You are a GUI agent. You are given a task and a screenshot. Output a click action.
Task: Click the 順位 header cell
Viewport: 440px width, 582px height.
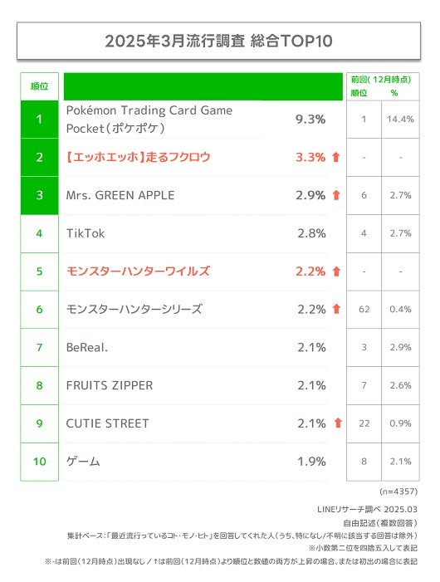pyautogui.click(x=39, y=86)
